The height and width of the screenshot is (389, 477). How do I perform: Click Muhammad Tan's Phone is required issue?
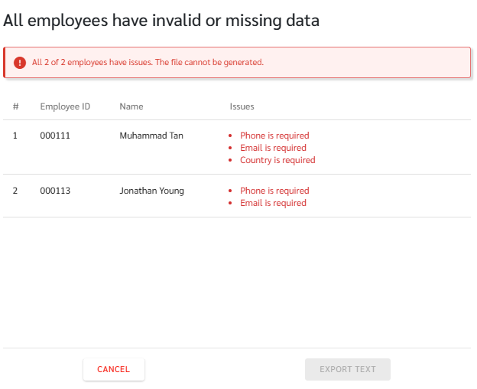[274, 136]
